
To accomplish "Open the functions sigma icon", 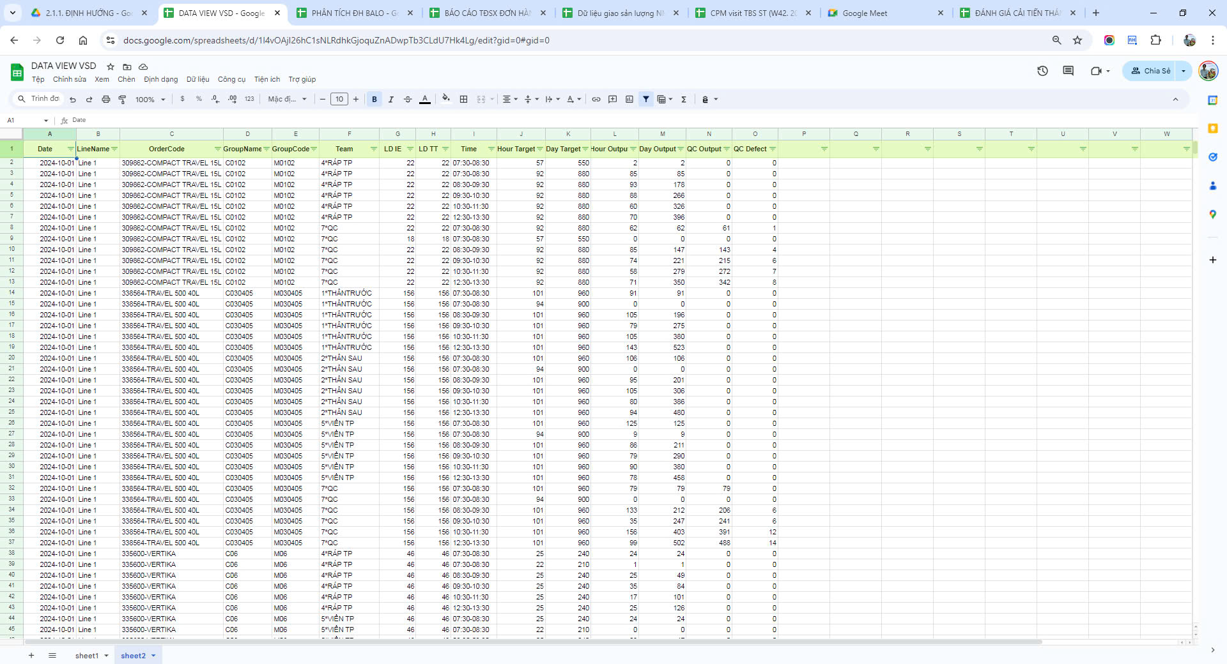I will click(684, 100).
